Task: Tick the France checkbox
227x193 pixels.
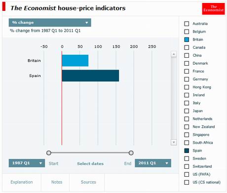Action: click(x=187, y=71)
